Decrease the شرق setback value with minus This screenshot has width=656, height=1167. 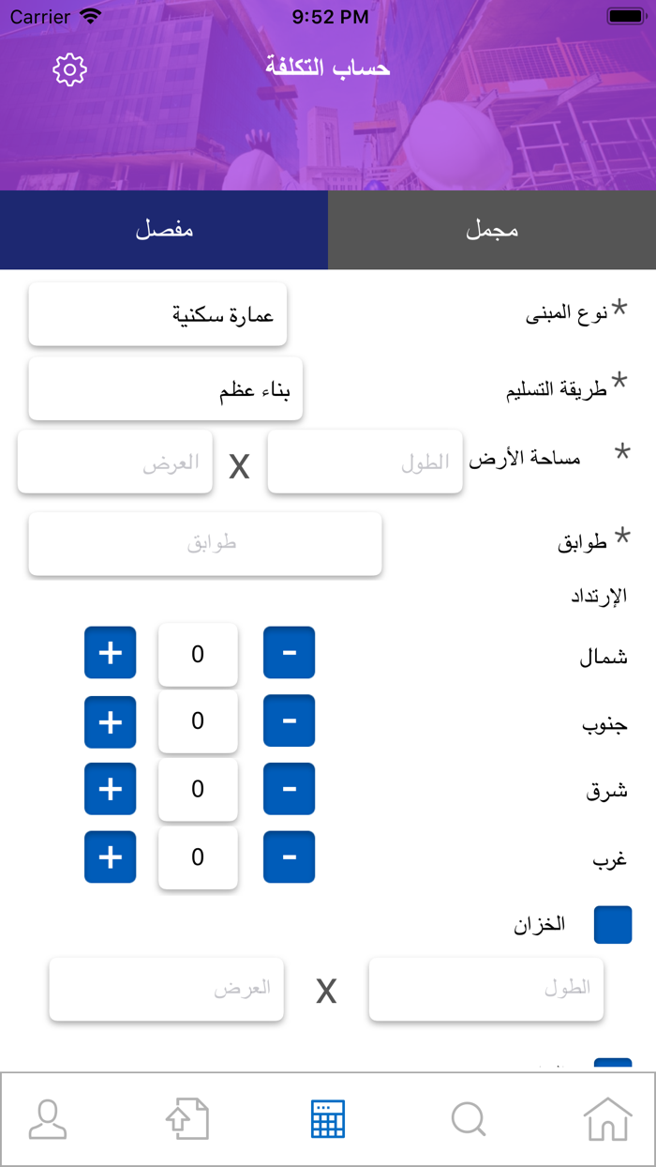[x=289, y=789]
